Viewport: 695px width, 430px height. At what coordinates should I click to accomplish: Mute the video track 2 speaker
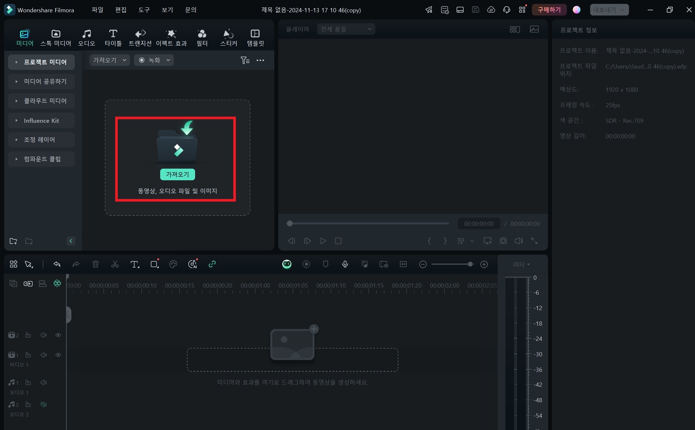tap(44, 335)
